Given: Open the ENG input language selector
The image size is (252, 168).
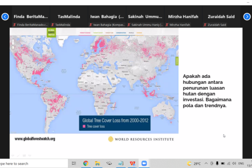Looking at the screenshot, I should pyautogui.click(x=241, y=164).
